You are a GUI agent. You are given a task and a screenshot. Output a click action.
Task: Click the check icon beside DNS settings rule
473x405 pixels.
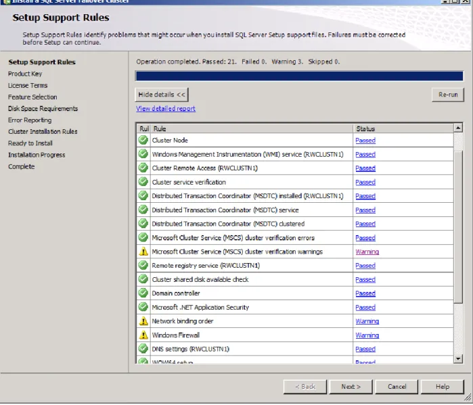143,349
